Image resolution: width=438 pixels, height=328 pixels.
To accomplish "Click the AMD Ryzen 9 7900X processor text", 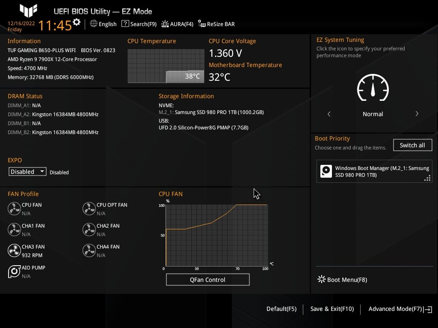I will (52, 59).
